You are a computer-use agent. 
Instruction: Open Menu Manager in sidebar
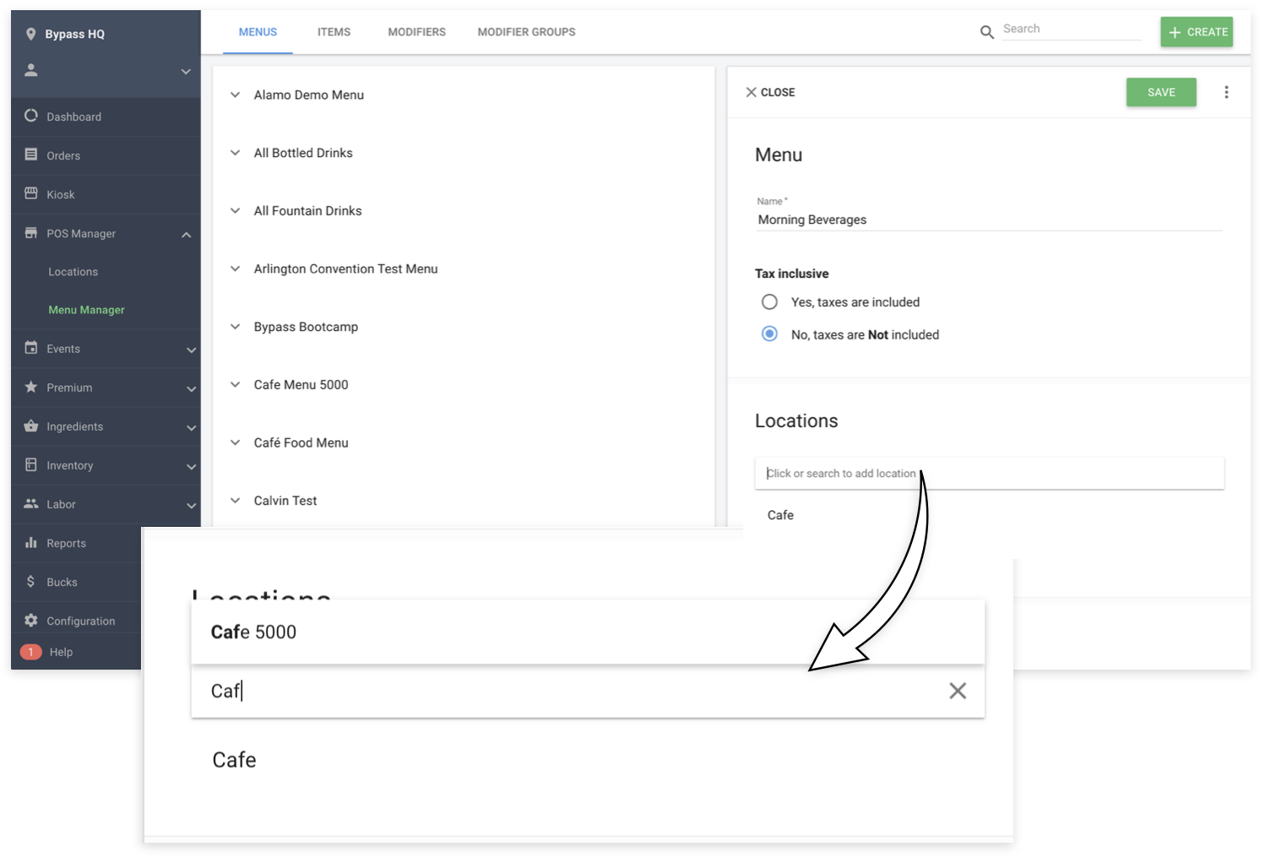(x=86, y=310)
